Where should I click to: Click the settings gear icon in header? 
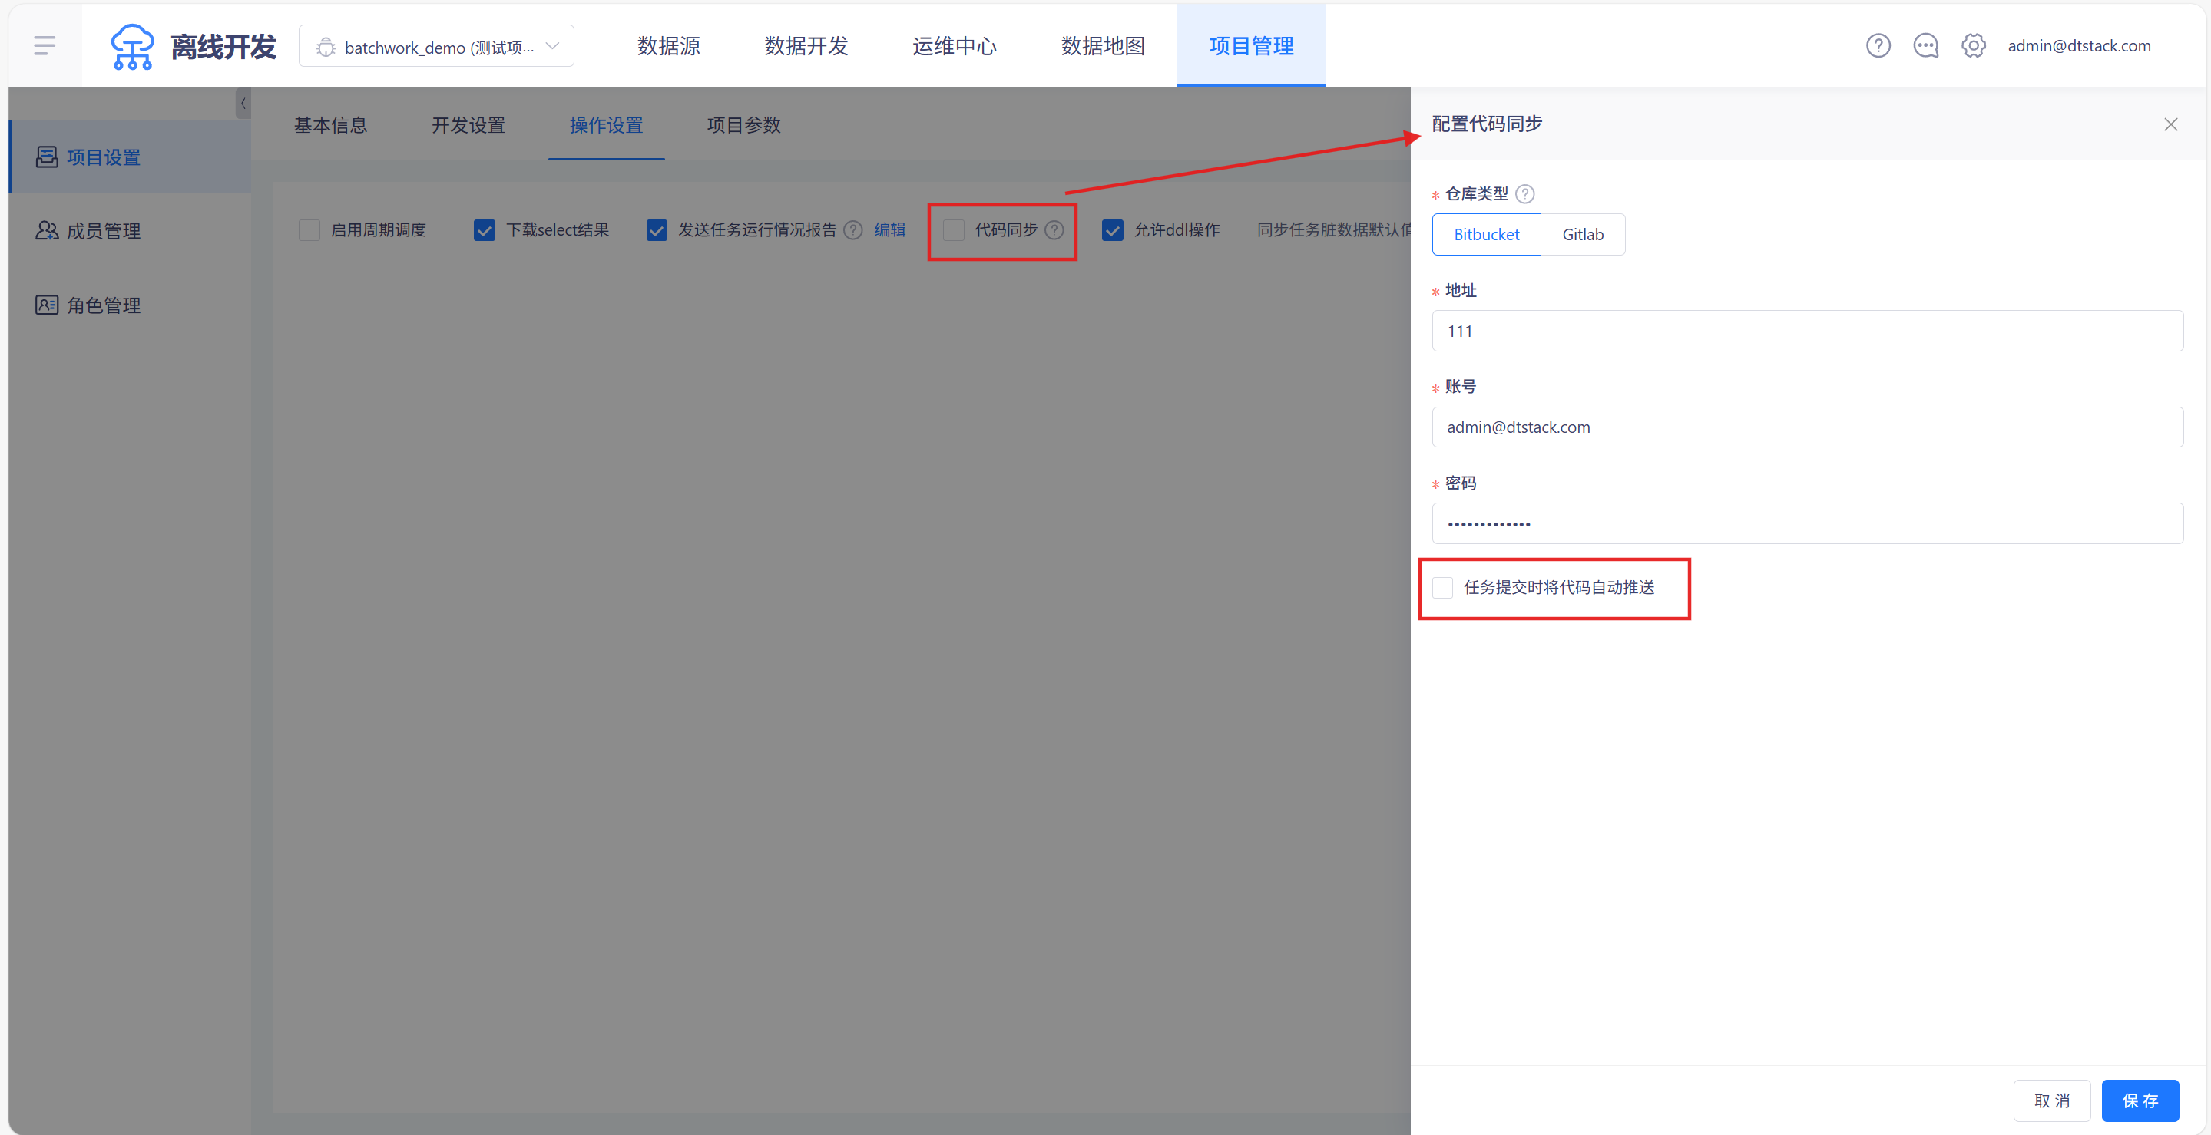(x=1973, y=45)
